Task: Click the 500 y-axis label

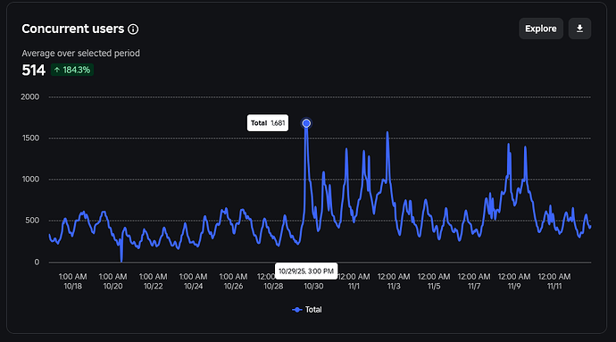Action: tap(32, 221)
